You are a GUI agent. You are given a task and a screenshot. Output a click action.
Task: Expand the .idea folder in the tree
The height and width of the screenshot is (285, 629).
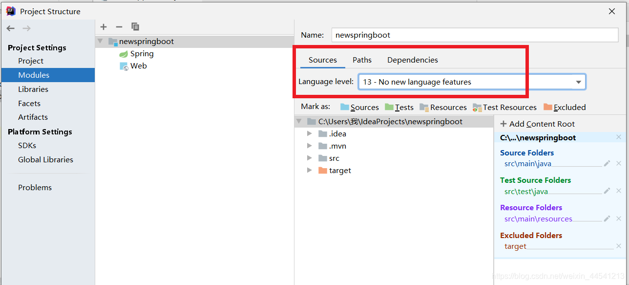[x=309, y=133]
